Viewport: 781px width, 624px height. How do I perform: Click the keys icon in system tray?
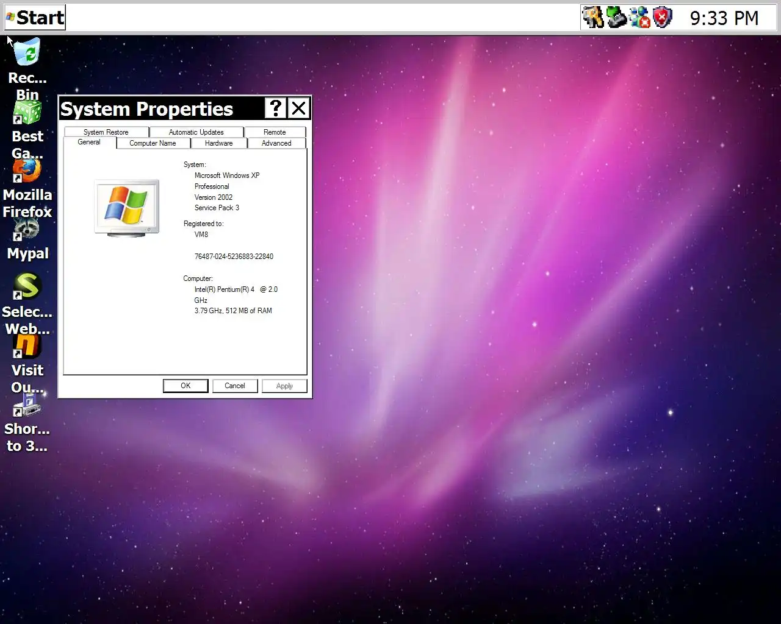[x=592, y=18]
